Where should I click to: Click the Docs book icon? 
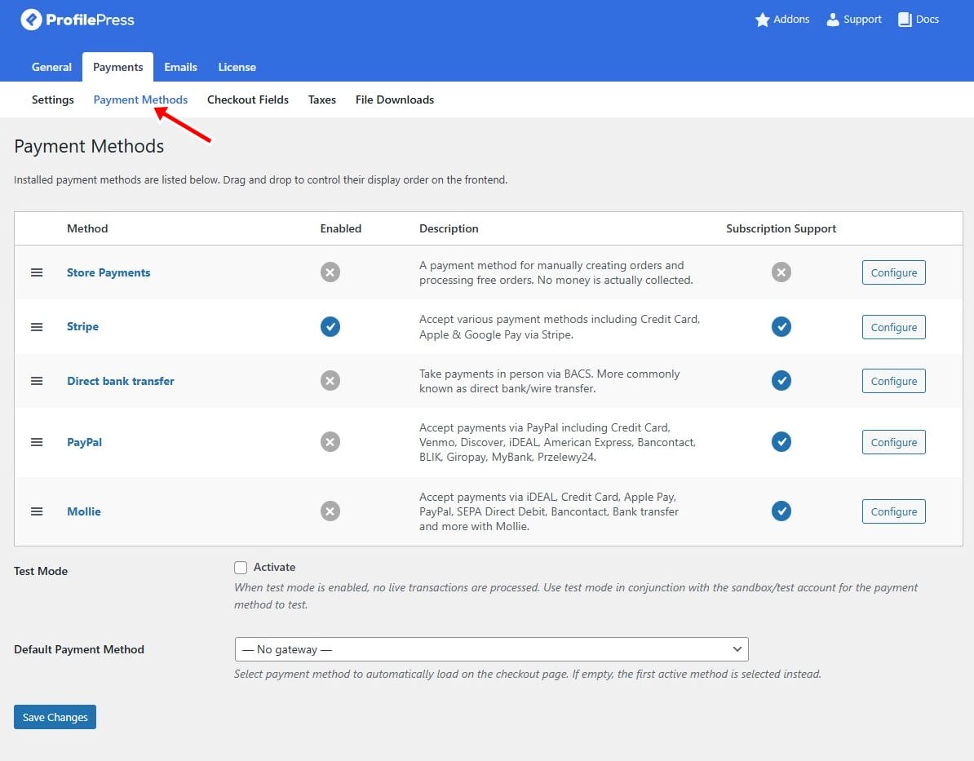click(905, 20)
